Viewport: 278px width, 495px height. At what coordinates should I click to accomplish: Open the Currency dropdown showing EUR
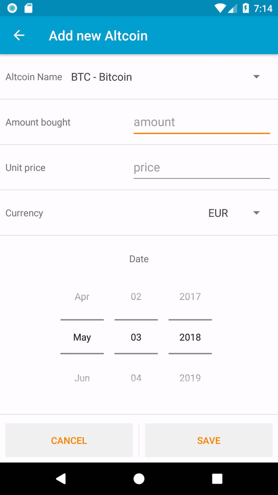[x=256, y=213]
